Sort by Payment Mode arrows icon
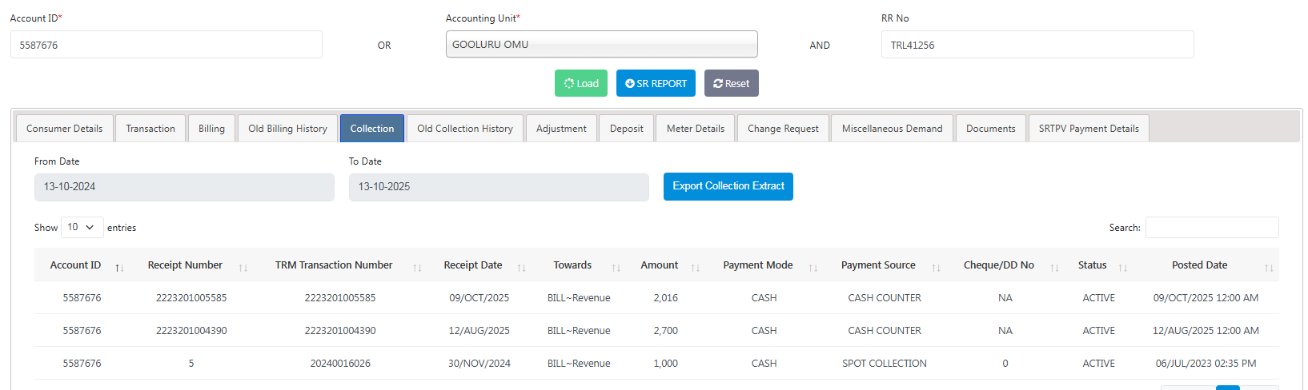Image resolution: width=1308 pixels, height=390 pixels. point(813,268)
